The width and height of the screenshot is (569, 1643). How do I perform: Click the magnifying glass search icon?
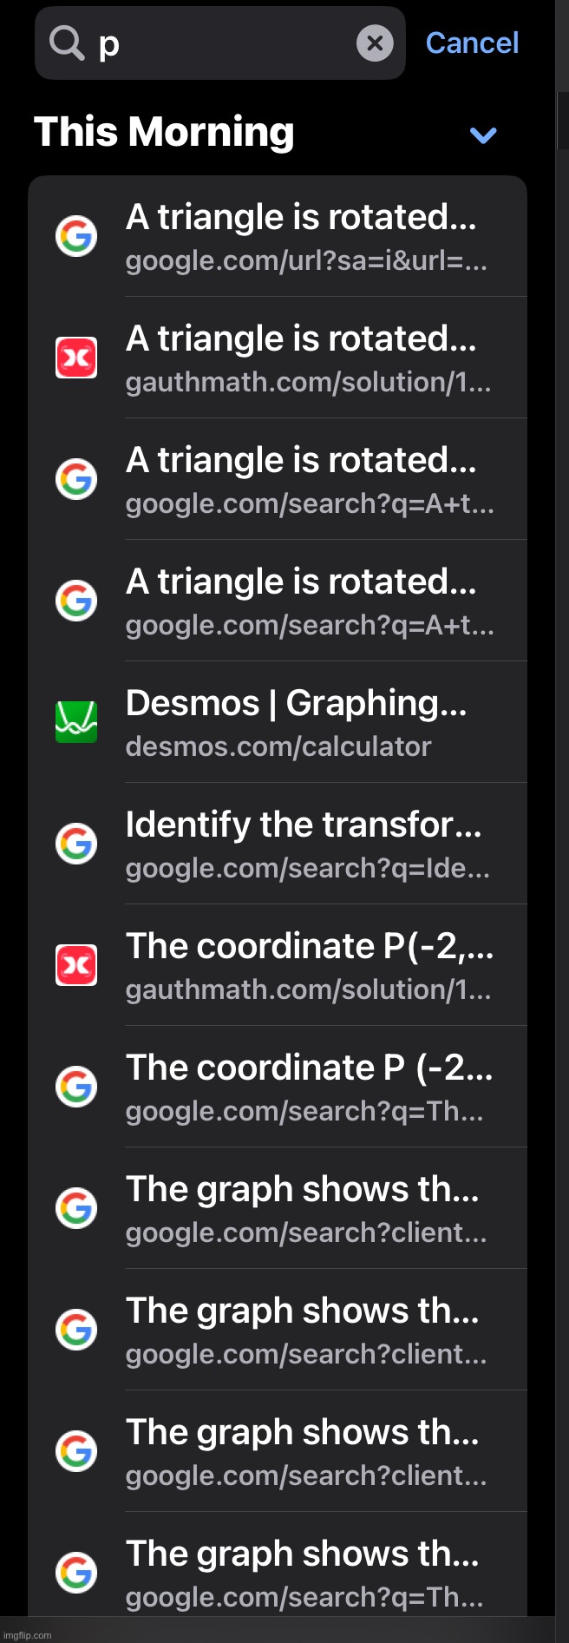click(67, 43)
